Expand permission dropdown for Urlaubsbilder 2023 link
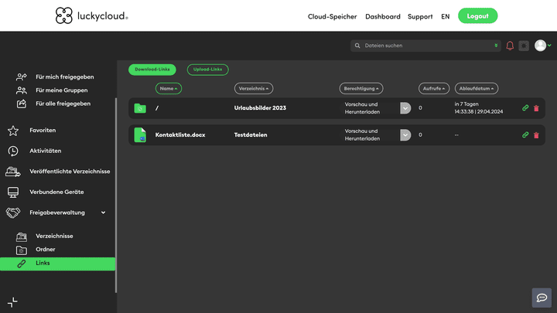 405,108
